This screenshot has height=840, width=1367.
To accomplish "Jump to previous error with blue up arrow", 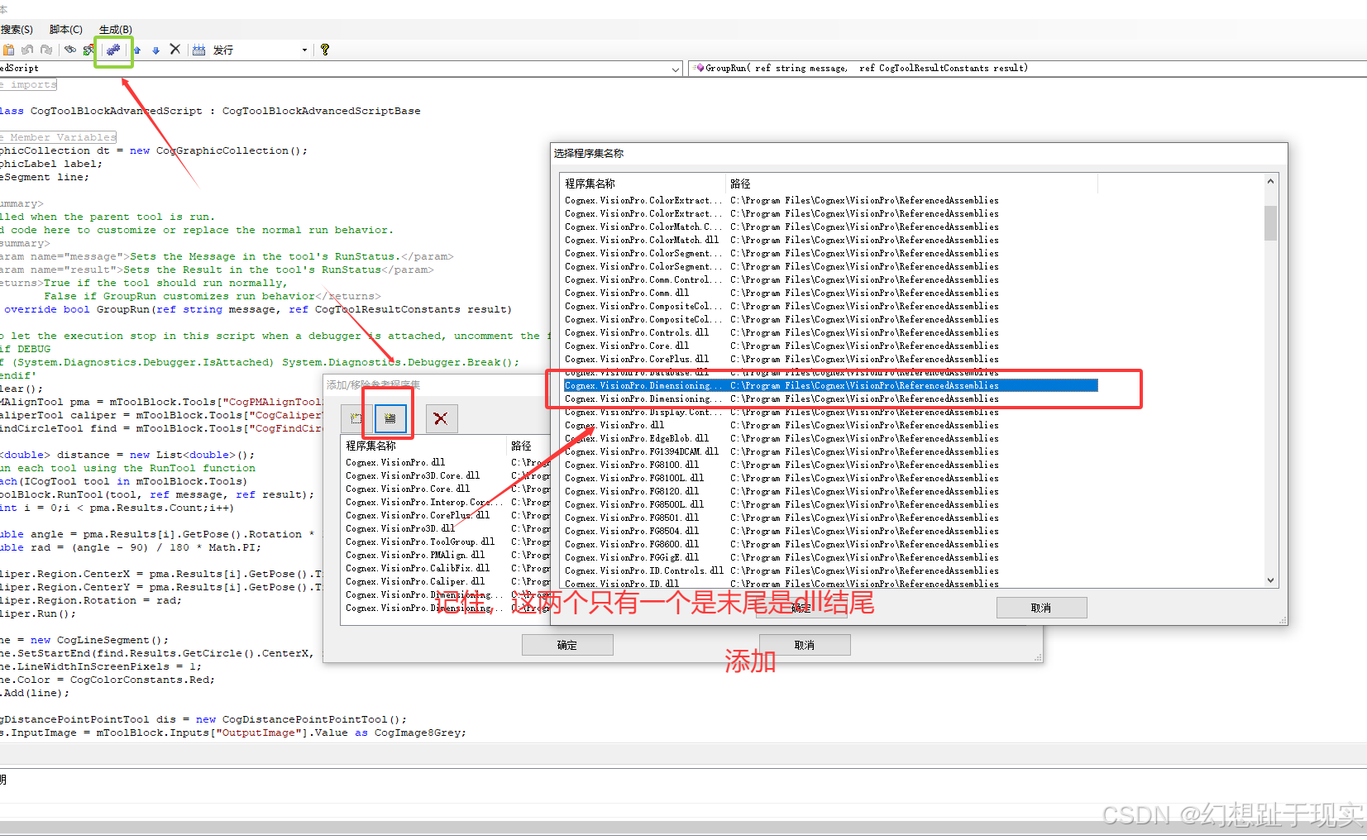I will point(137,50).
